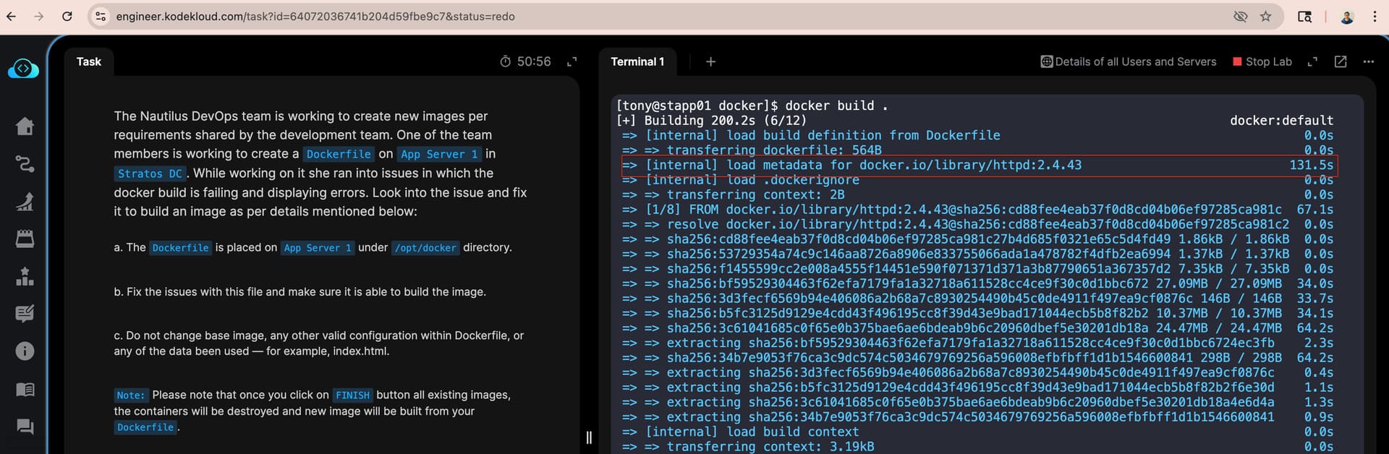Click the crossed-out eye icon in address bar

[x=1241, y=16]
